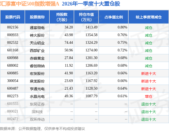Select stock code 601555

pos(13,104)
